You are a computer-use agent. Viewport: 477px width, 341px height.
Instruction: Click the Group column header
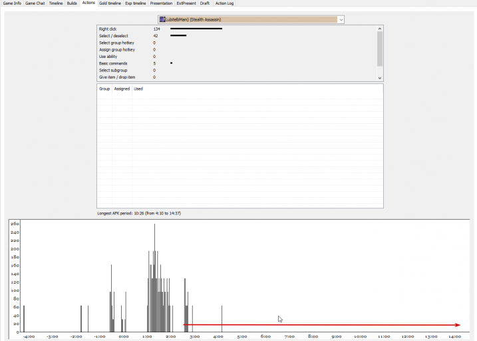(104, 89)
